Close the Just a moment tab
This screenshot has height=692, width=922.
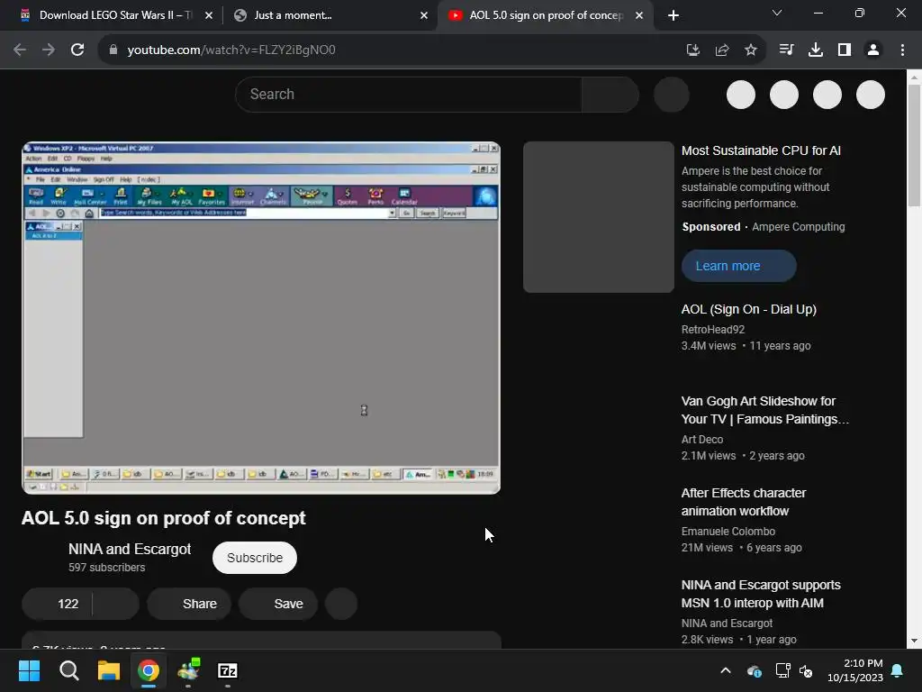(x=424, y=15)
